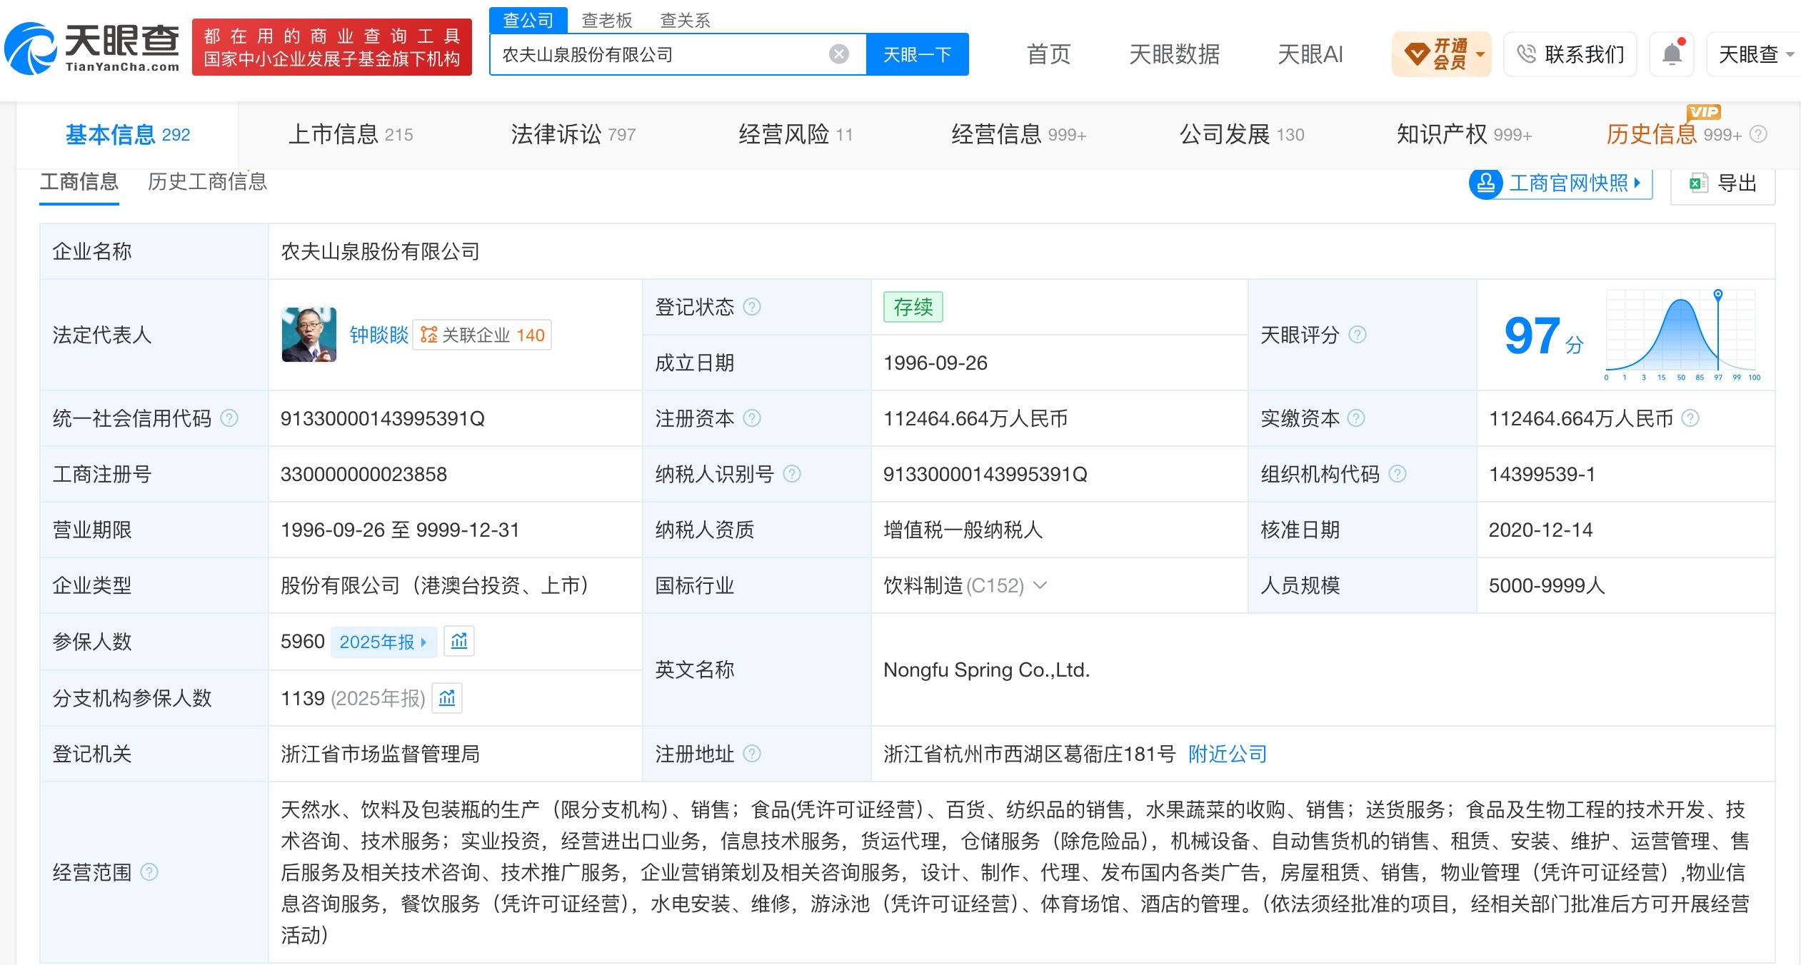Open the 历史信息 VIP tab
The image size is (1801, 965).
coord(1674,134)
